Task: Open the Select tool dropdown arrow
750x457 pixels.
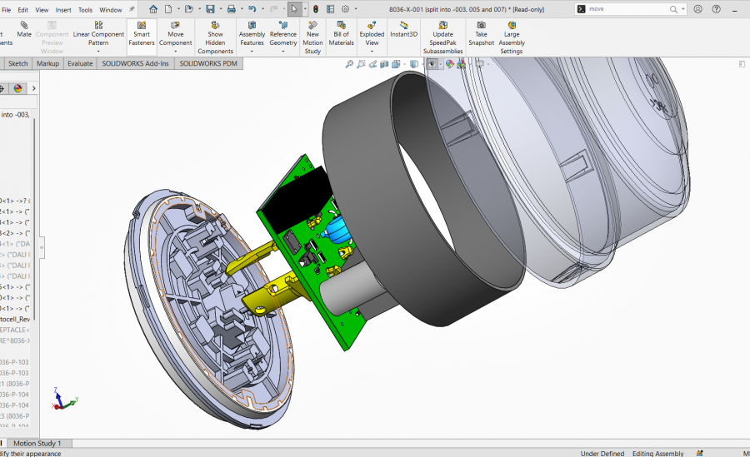Action: click(305, 9)
